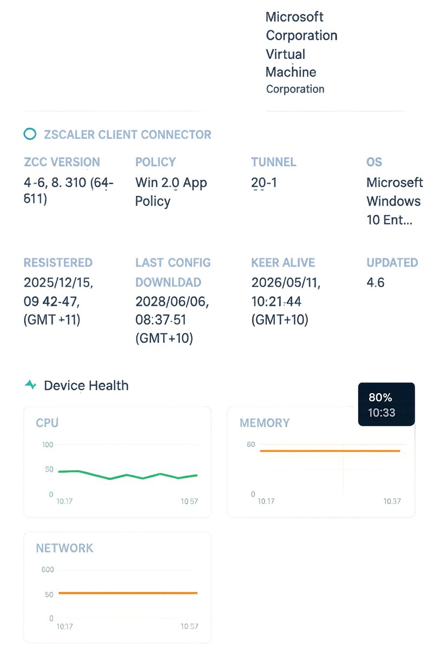This screenshot has height=650, width=433.
Task: Open the Network chart card
Action: click(x=117, y=587)
